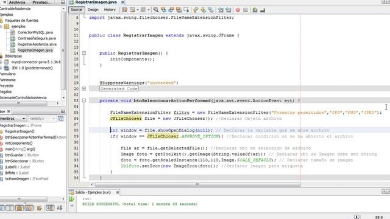Go to Find Previous Occurrence icon
This screenshot has height=219, width=390.
(163, 10)
